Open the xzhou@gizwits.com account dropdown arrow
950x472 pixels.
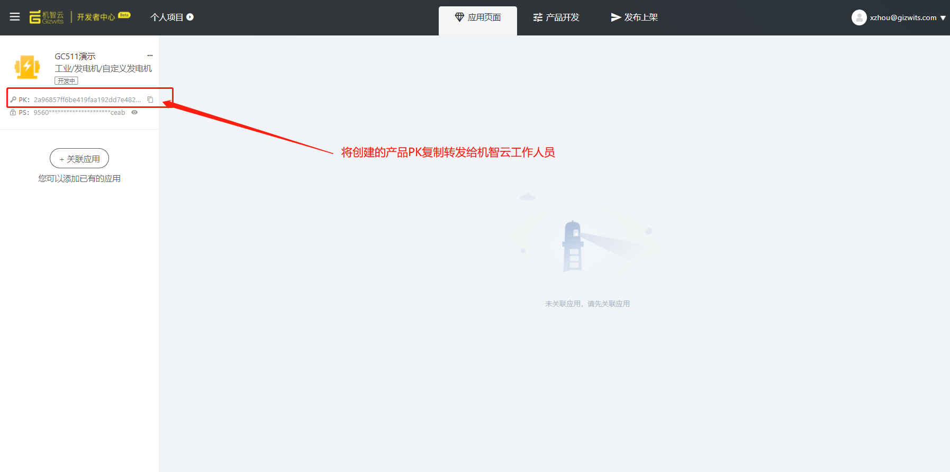click(943, 18)
